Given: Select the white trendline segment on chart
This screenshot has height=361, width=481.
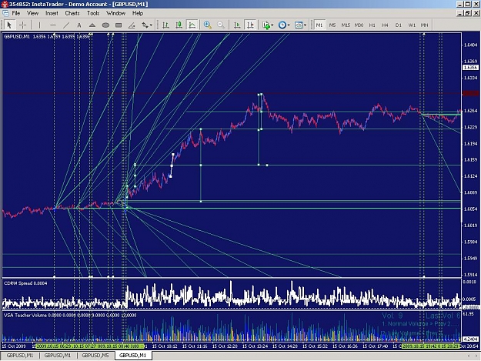Looking at the screenshot, I should (172, 165).
